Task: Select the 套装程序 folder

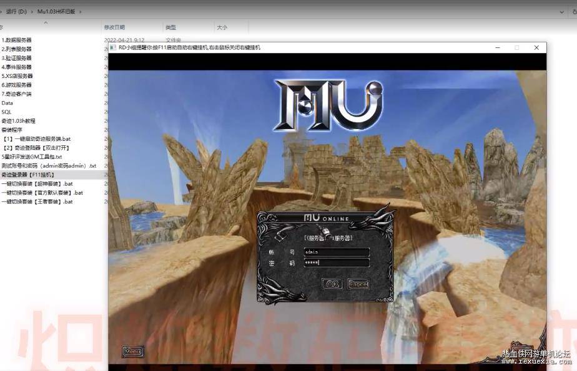Action: pyautogui.click(x=12, y=130)
